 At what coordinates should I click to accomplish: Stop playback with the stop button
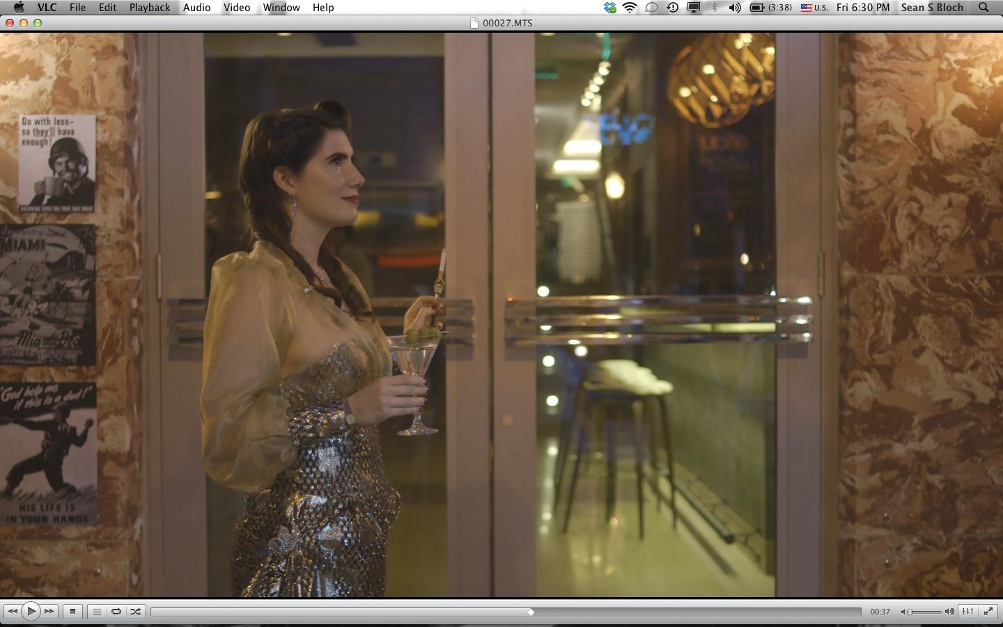72,612
